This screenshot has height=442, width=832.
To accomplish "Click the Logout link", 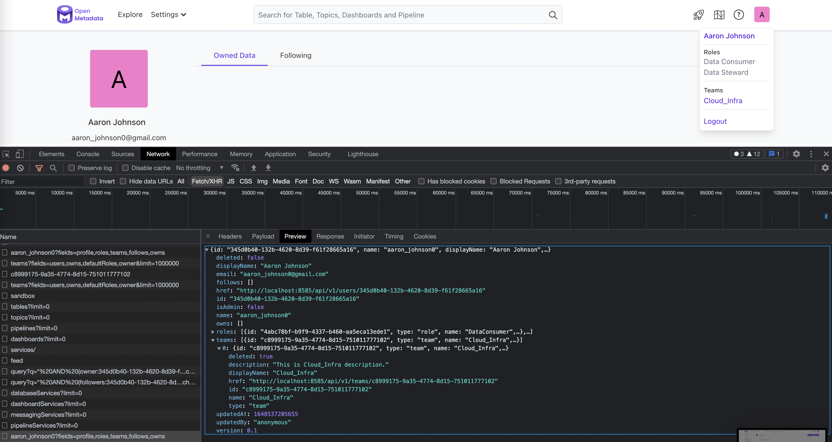I will (715, 121).
